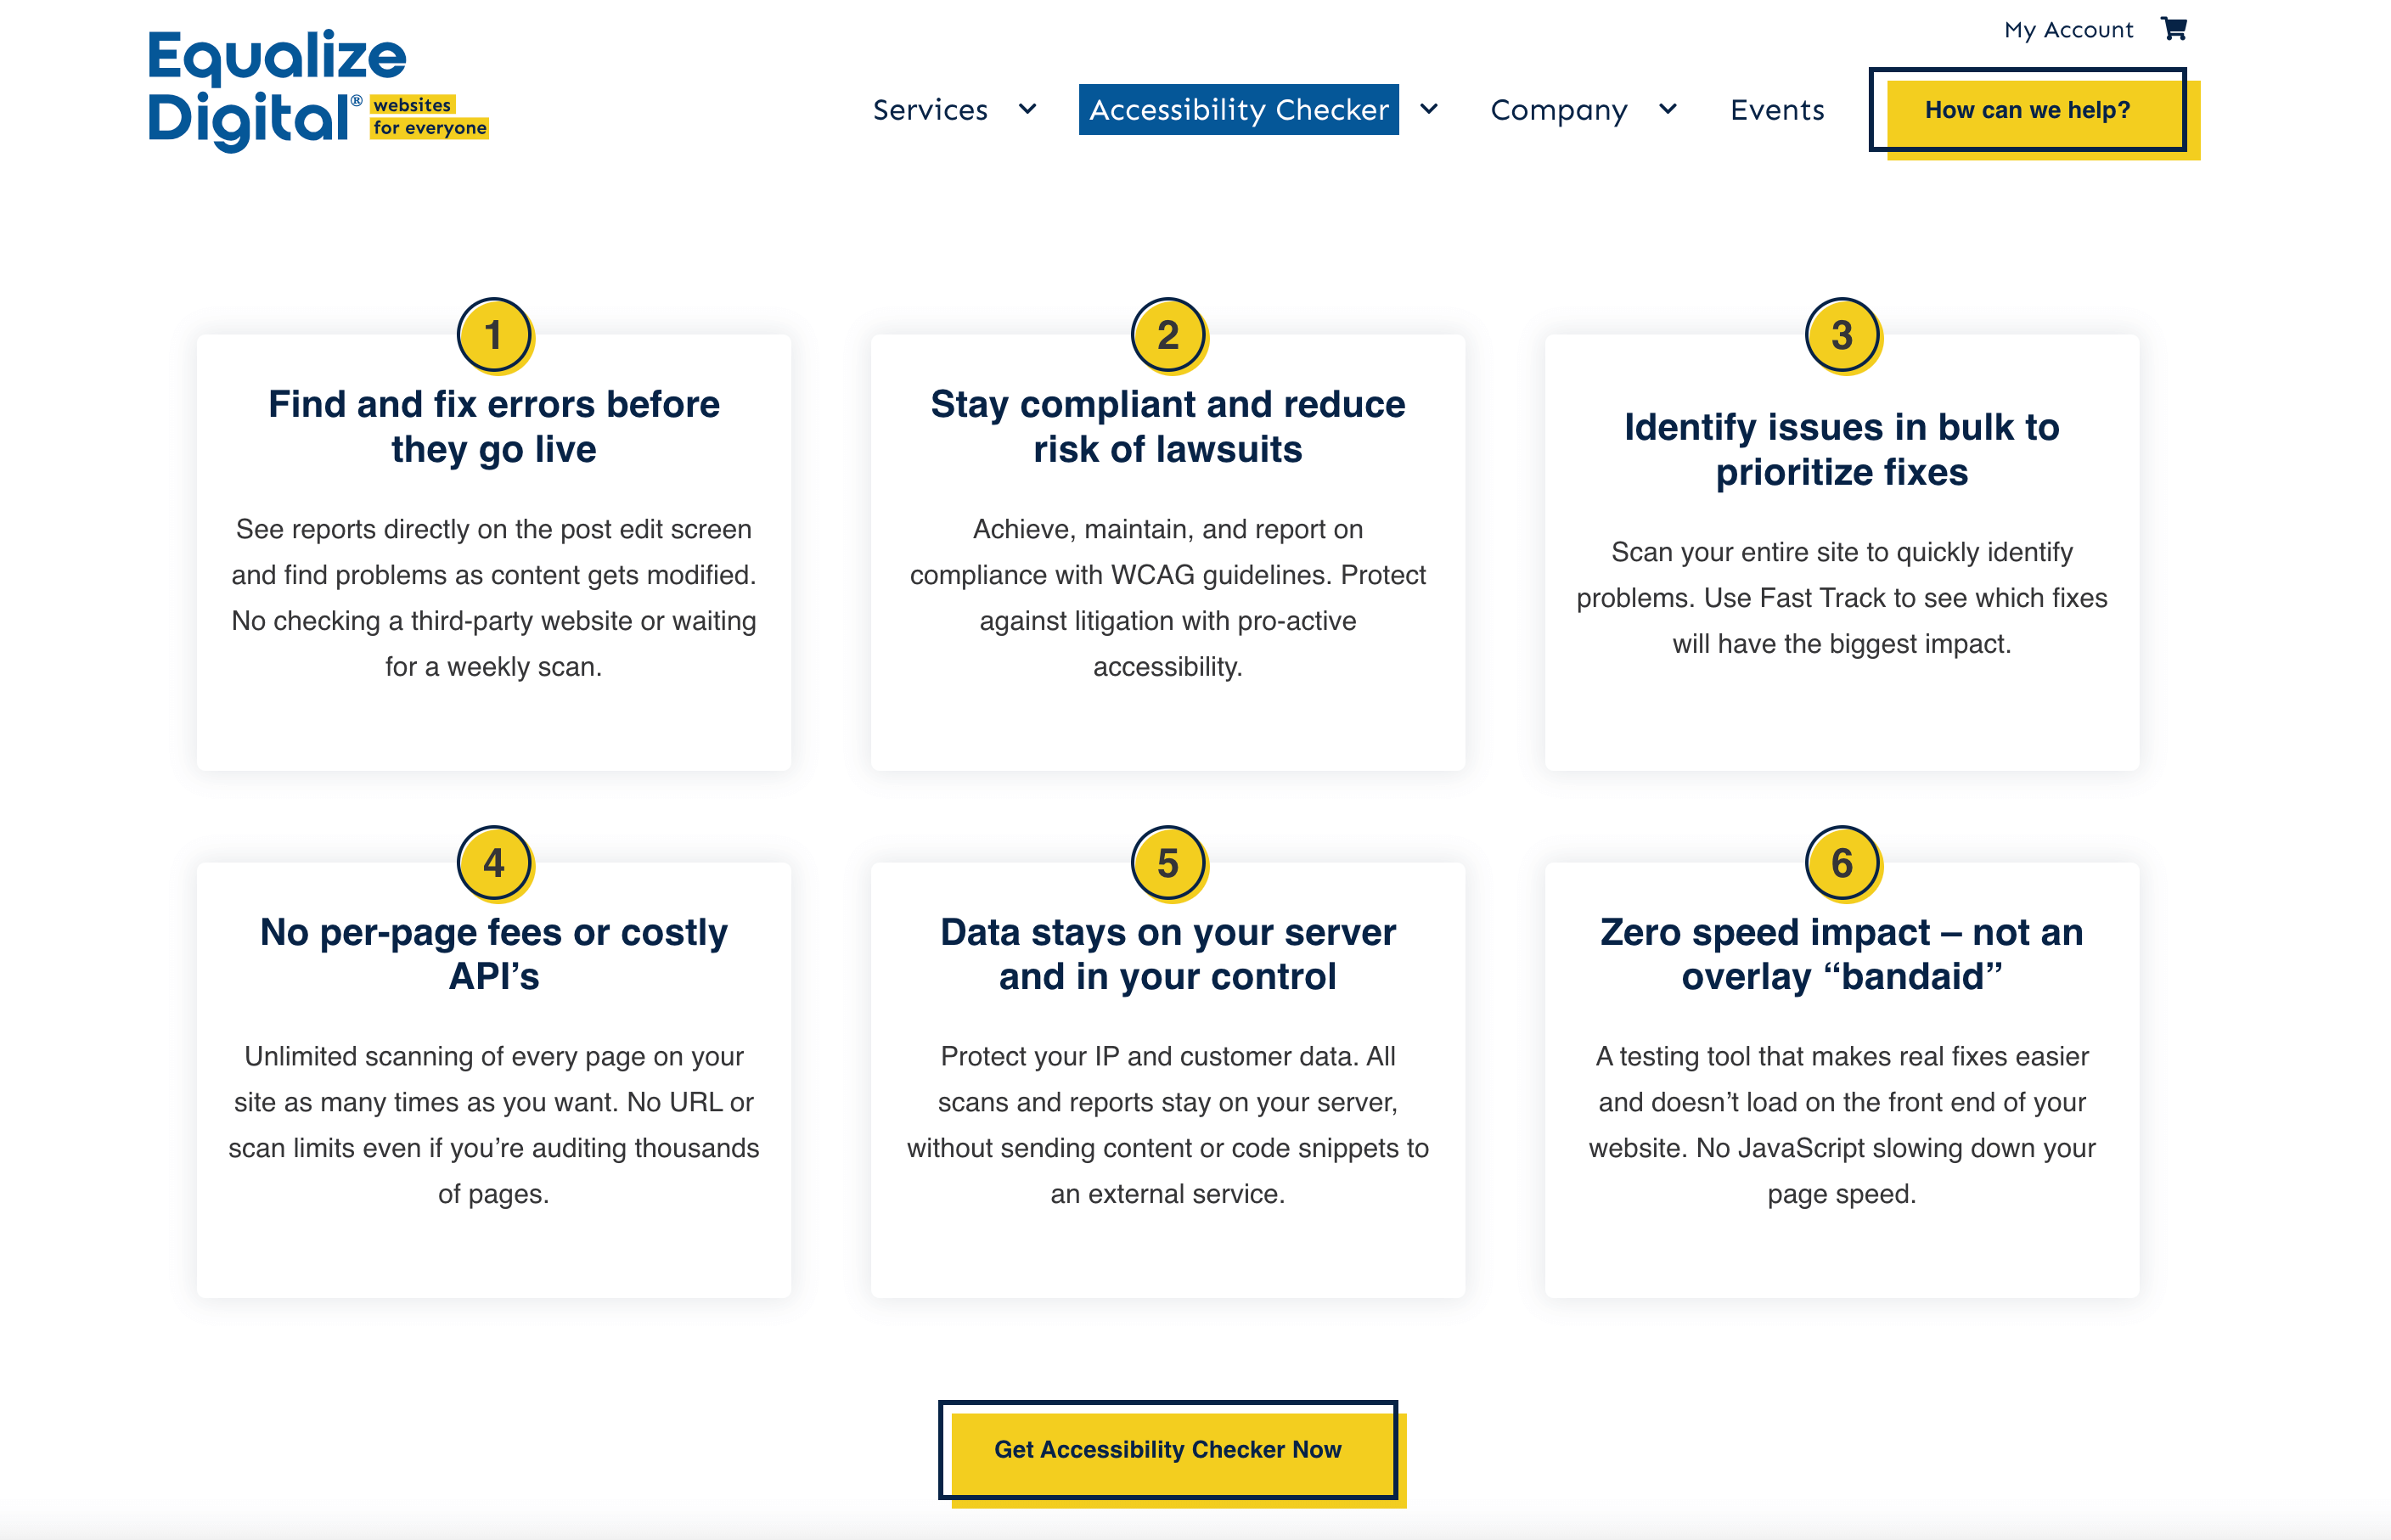Viewport: 2391px width, 1540px height.
Task: Click the number 2 circle badge
Action: pos(1168,335)
